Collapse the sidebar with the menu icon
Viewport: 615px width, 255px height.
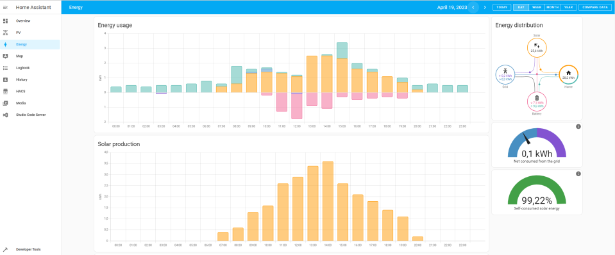click(6, 8)
